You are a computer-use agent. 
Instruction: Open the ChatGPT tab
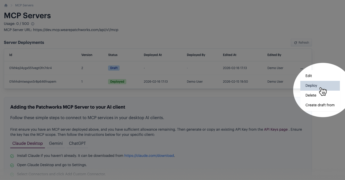77,143
